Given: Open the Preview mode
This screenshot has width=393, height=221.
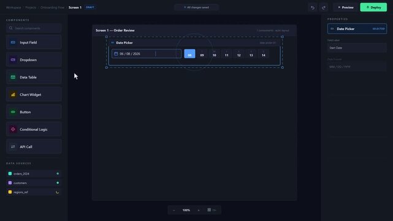Looking at the screenshot, I should point(346,7).
